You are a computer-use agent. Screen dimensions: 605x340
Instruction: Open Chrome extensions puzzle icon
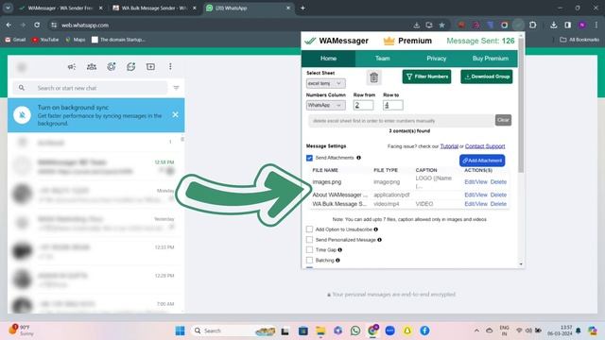coord(532,25)
